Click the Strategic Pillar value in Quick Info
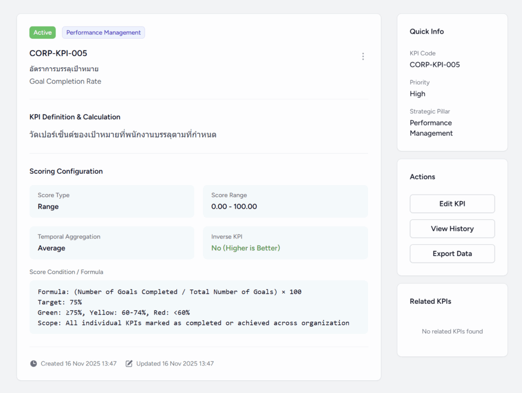Image resolution: width=522 pixels, height=393 pixels. point(431,128)
